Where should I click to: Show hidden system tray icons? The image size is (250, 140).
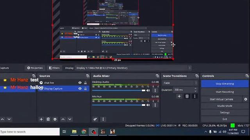click(x=206, y=132)
